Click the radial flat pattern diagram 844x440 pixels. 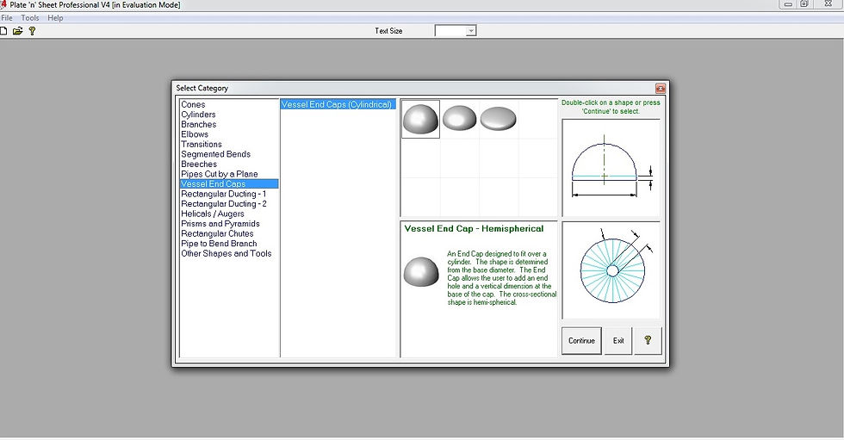tap(611, 270)
